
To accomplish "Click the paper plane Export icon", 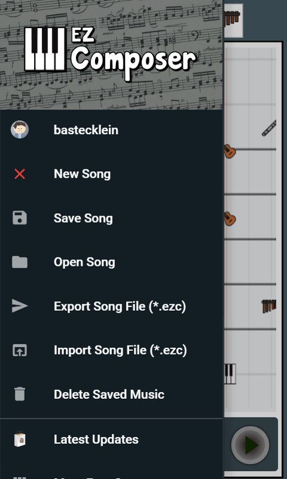I will pyautogui.click(x=20, y=306).
